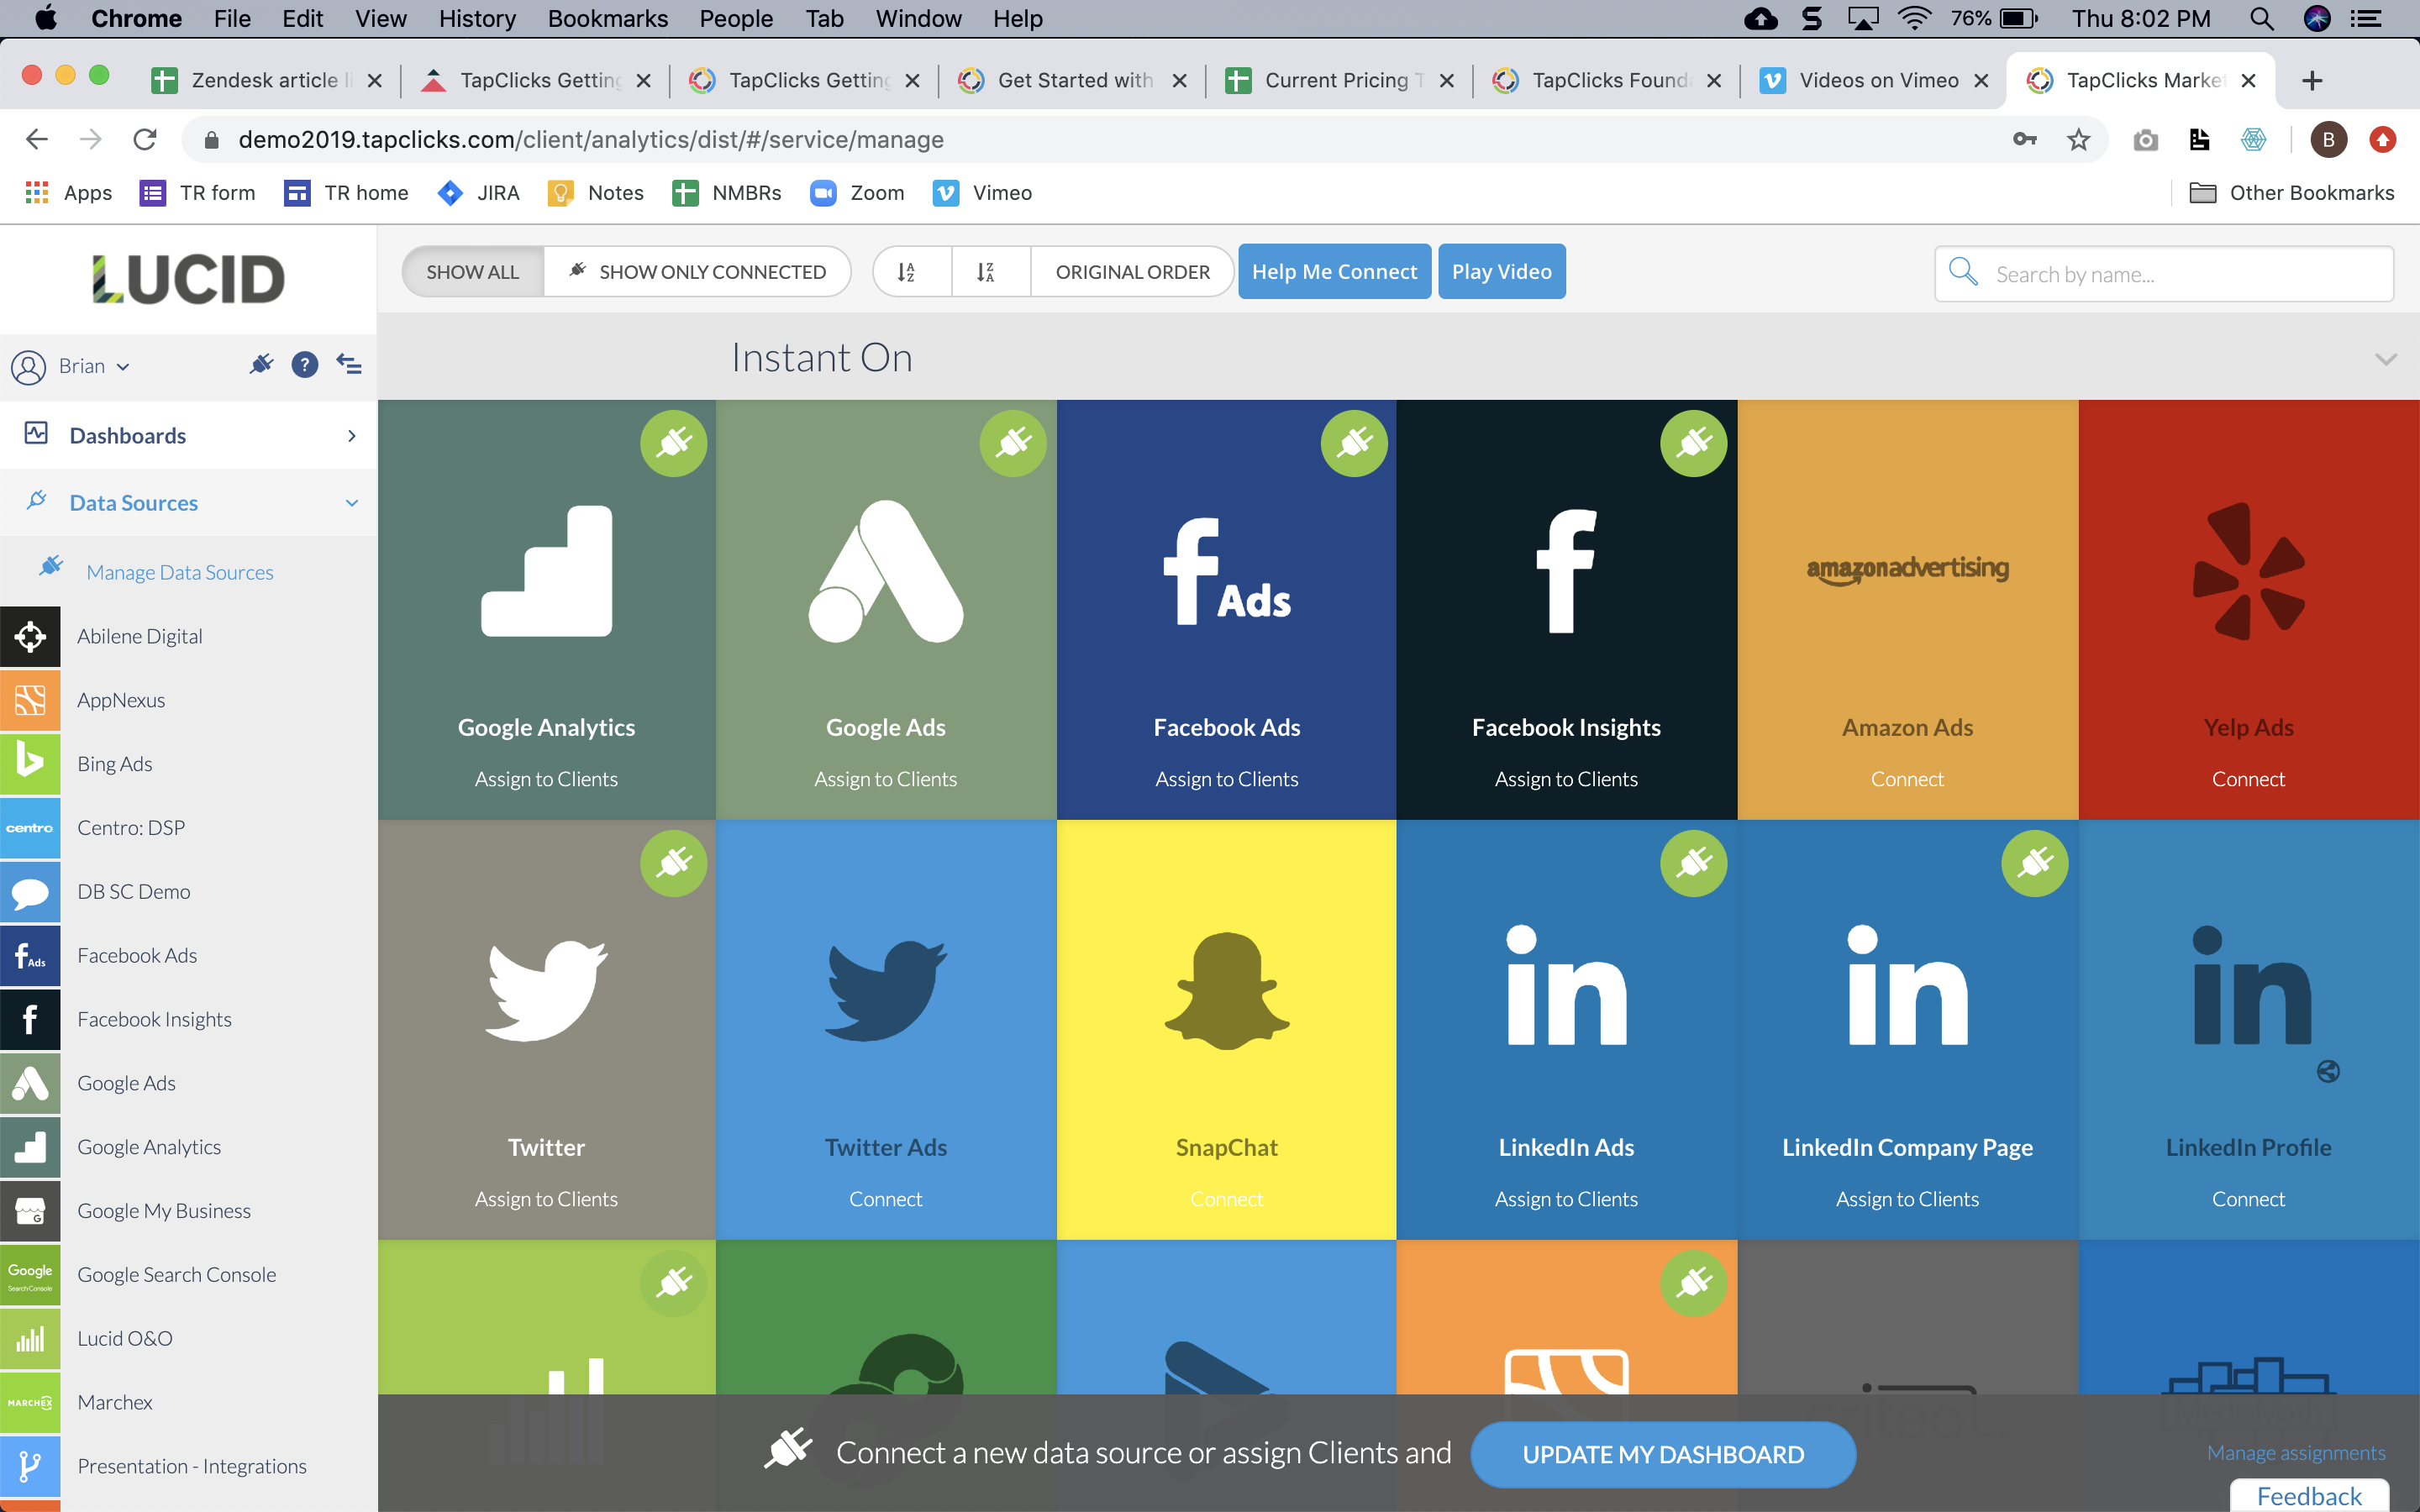Click the Yelp Ads burst logo

[2248, 571]
